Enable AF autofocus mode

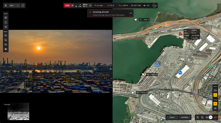pyautogui.click(x=215, y=104)
